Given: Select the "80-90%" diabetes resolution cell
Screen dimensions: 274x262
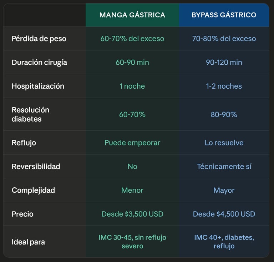Looking at the screenshot, I should [x=224, y=114].
